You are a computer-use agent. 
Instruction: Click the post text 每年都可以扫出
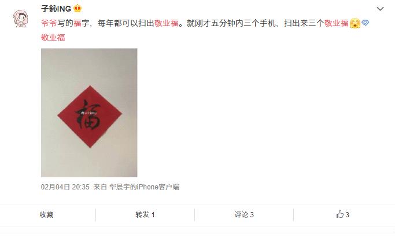point(126,23)
